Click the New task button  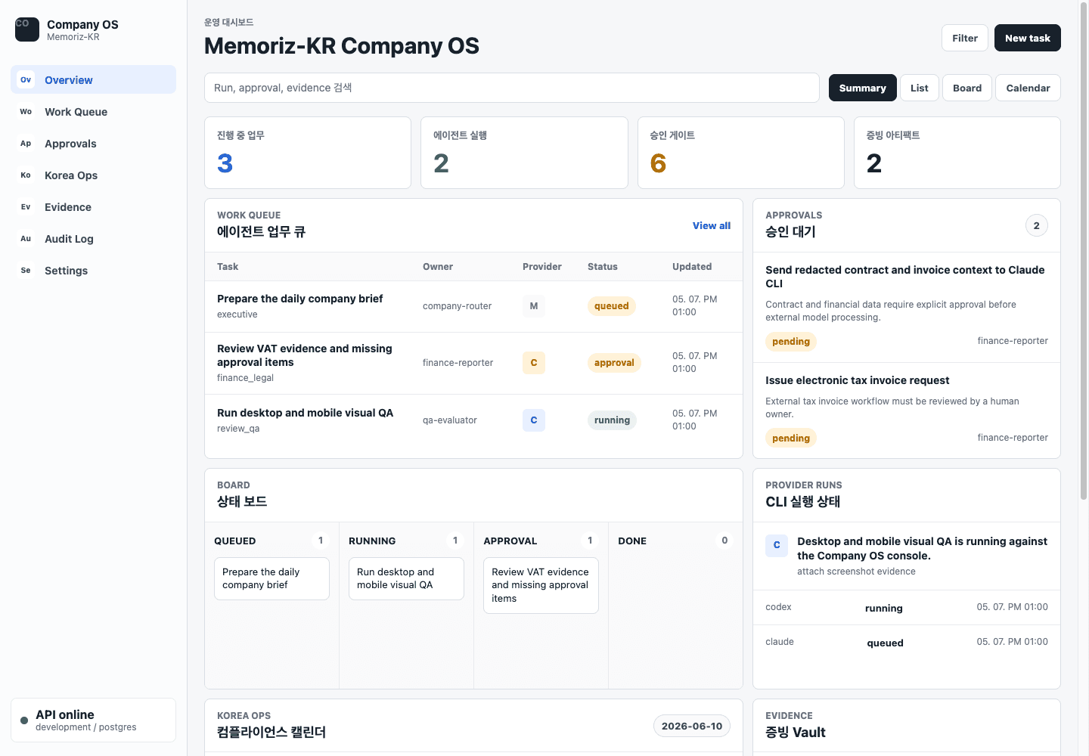tap(1028, 38)
